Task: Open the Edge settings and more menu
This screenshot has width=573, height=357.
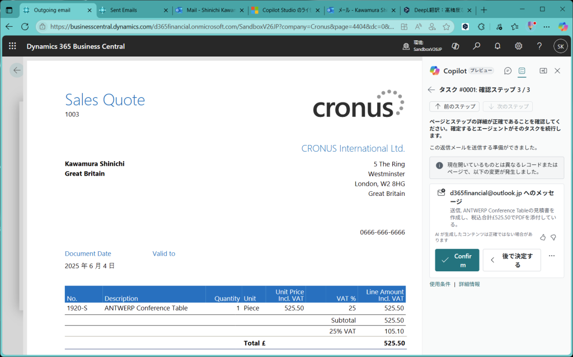Action: pos(546,27)
